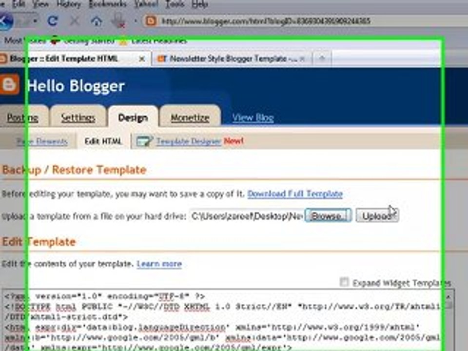
Task: Open a new browser tab with plus button
Action: (322, 58)
